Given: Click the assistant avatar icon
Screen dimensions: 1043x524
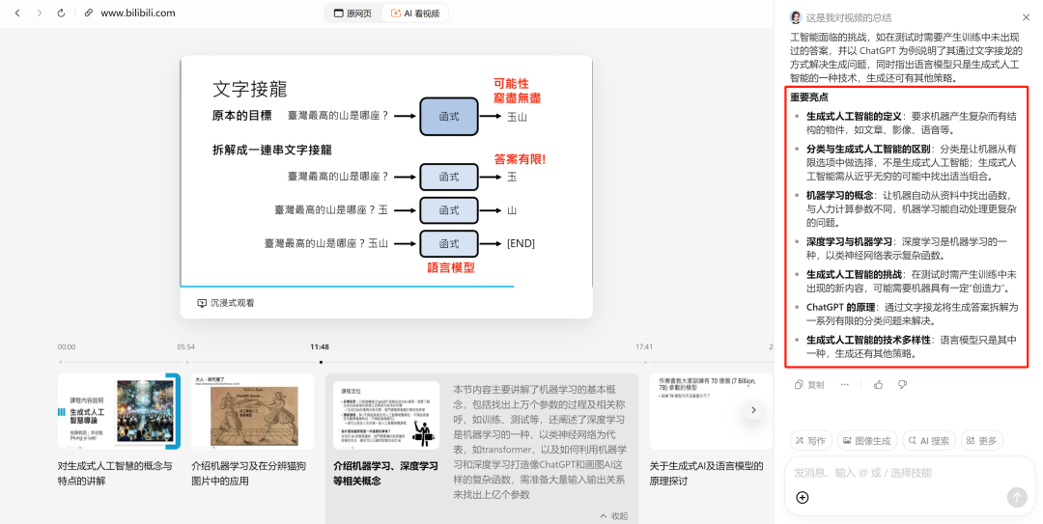Looking at the screenshot, I should coord(796,17).
